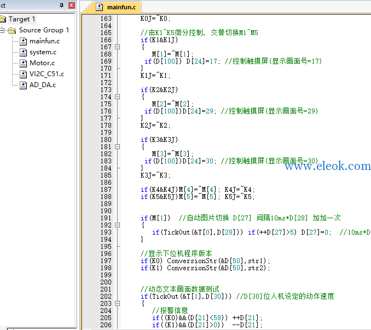Collapse the code block at line 167
371x330 pixels.
(117, 47)
